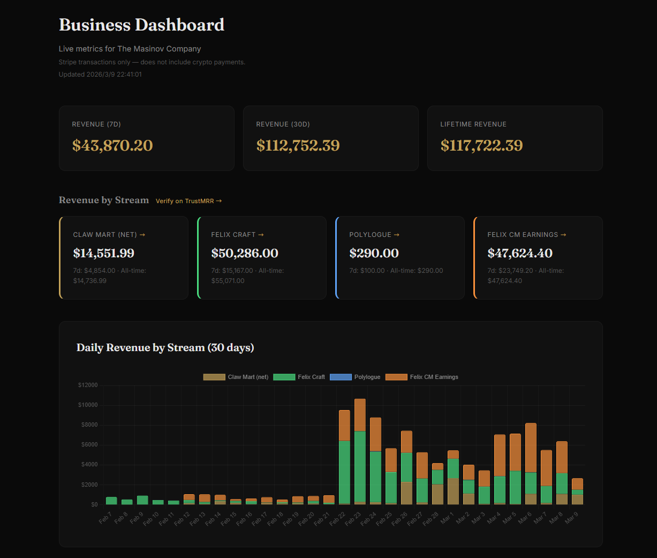Click the Feb 7 bar in chart

click(111, 501)
